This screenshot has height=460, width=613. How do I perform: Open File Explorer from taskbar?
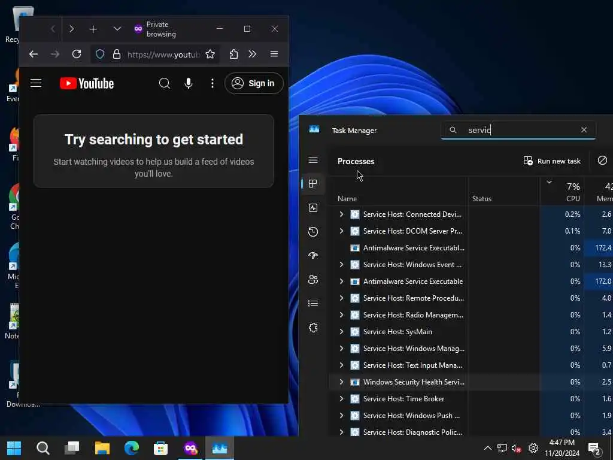102,448
